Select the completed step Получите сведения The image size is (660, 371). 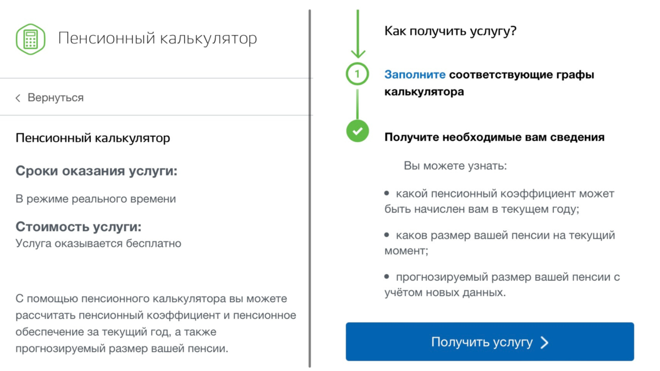[x=495, y=137]
